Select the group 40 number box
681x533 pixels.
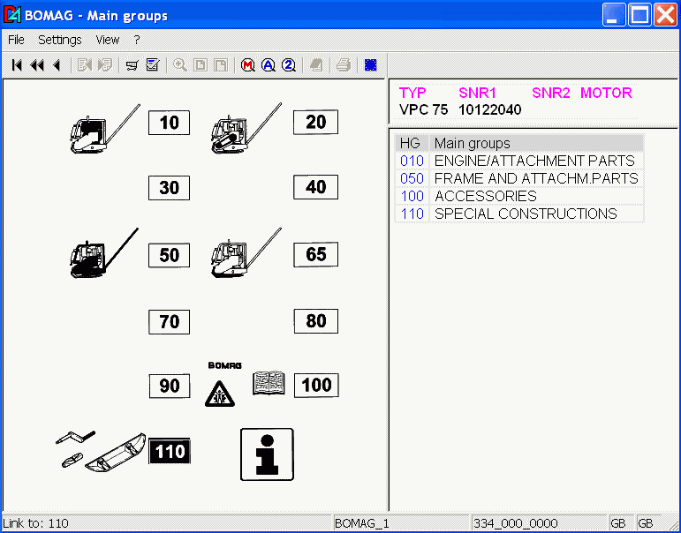pyautogui.click(x=315, y=187)
